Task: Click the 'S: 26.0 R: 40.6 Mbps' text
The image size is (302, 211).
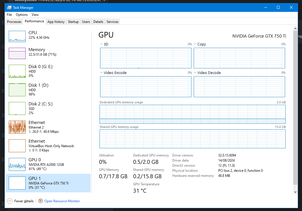Action: click(44, 132)
